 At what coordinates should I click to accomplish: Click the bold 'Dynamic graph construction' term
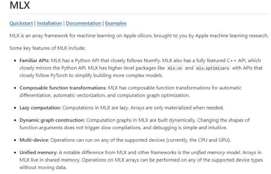click(x=52, y=120)
